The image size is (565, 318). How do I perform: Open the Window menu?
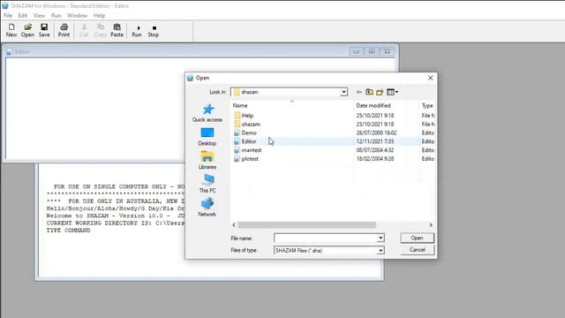coord(77,16)
